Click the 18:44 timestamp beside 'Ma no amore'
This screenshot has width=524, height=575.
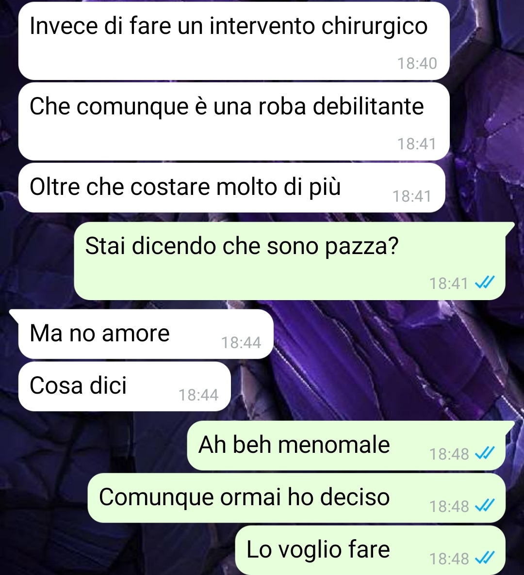[241, 342]
